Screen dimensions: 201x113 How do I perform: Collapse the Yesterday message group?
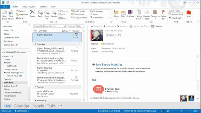(35, 44)
